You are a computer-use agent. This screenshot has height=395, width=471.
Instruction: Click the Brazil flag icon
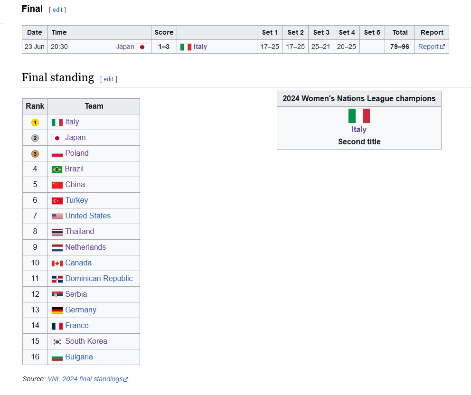[x=57, y=169]
